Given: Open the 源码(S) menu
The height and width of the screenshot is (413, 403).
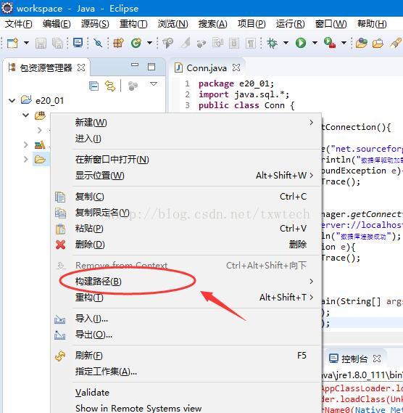Looking at the screenshot, I should [95, 24].
